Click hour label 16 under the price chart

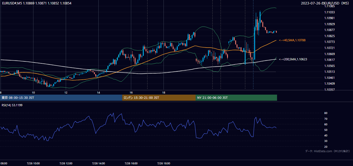pos(131,92)
